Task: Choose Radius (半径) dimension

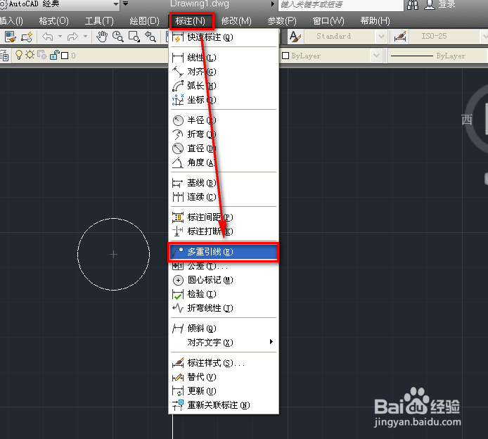Action: (224, 120)
